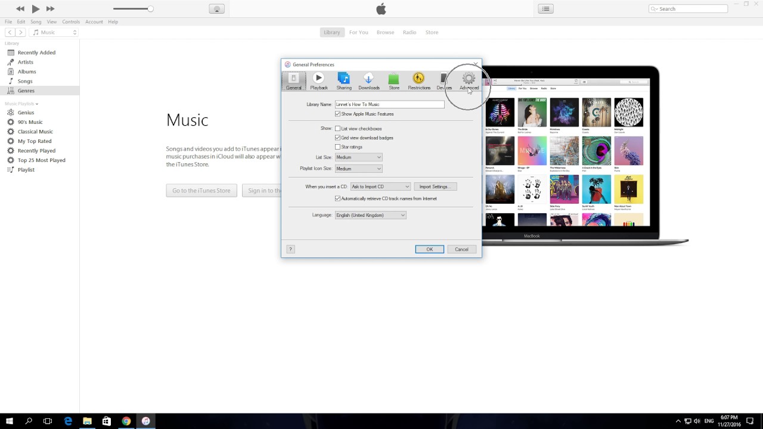
Task: Open the Store preferences tab
Action: [x=394, y=81]
